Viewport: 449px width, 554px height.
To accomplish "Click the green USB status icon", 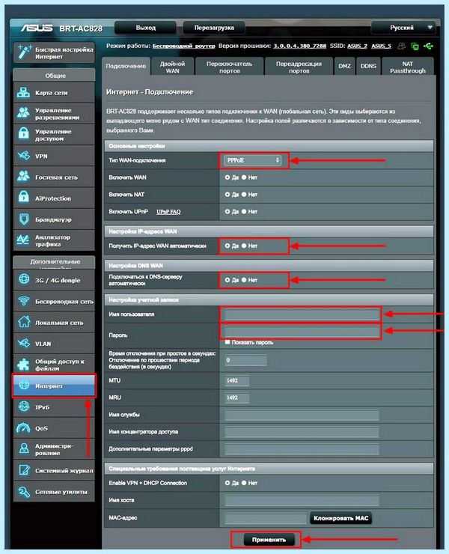I will click(428, 46).
